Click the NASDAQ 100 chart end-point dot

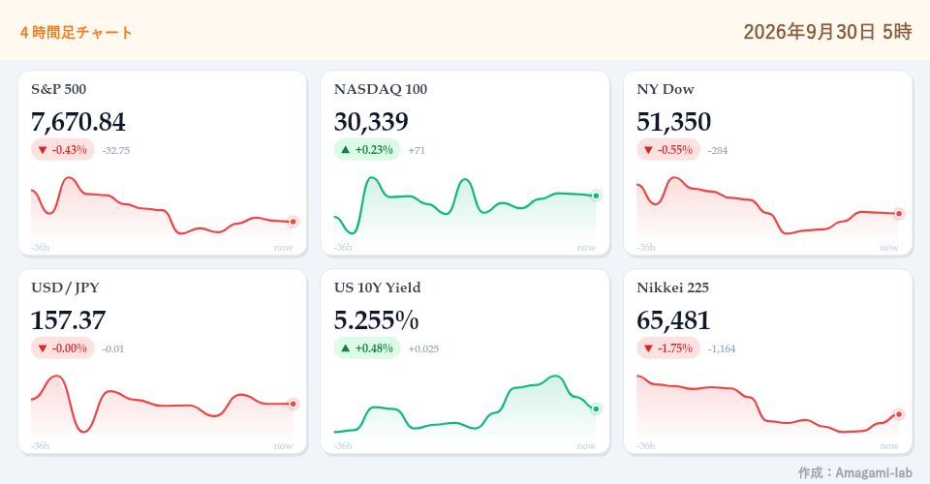[596, 196]
